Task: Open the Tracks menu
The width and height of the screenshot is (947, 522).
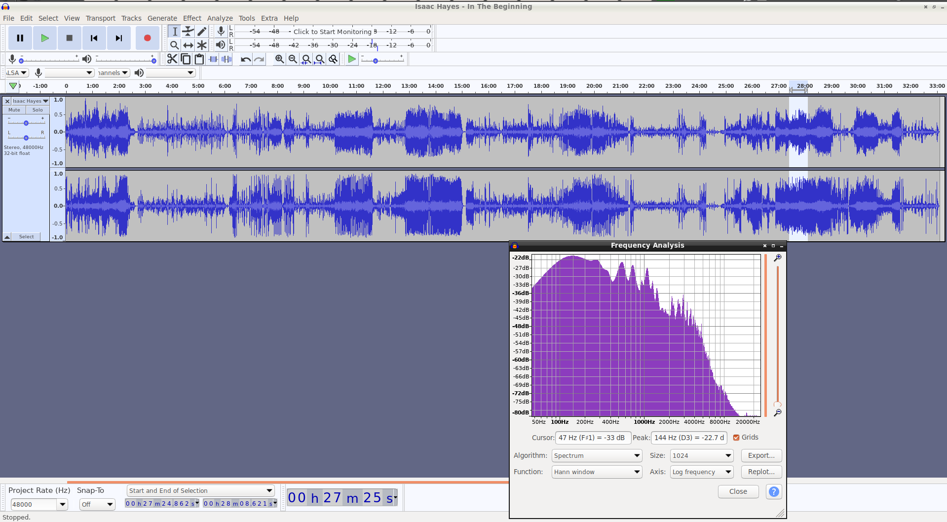Action: [131, 18]
